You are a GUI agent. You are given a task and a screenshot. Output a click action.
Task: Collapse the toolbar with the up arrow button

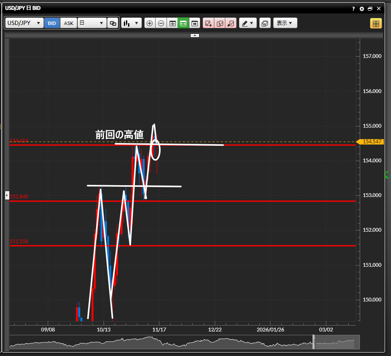(x=194, y=36)
